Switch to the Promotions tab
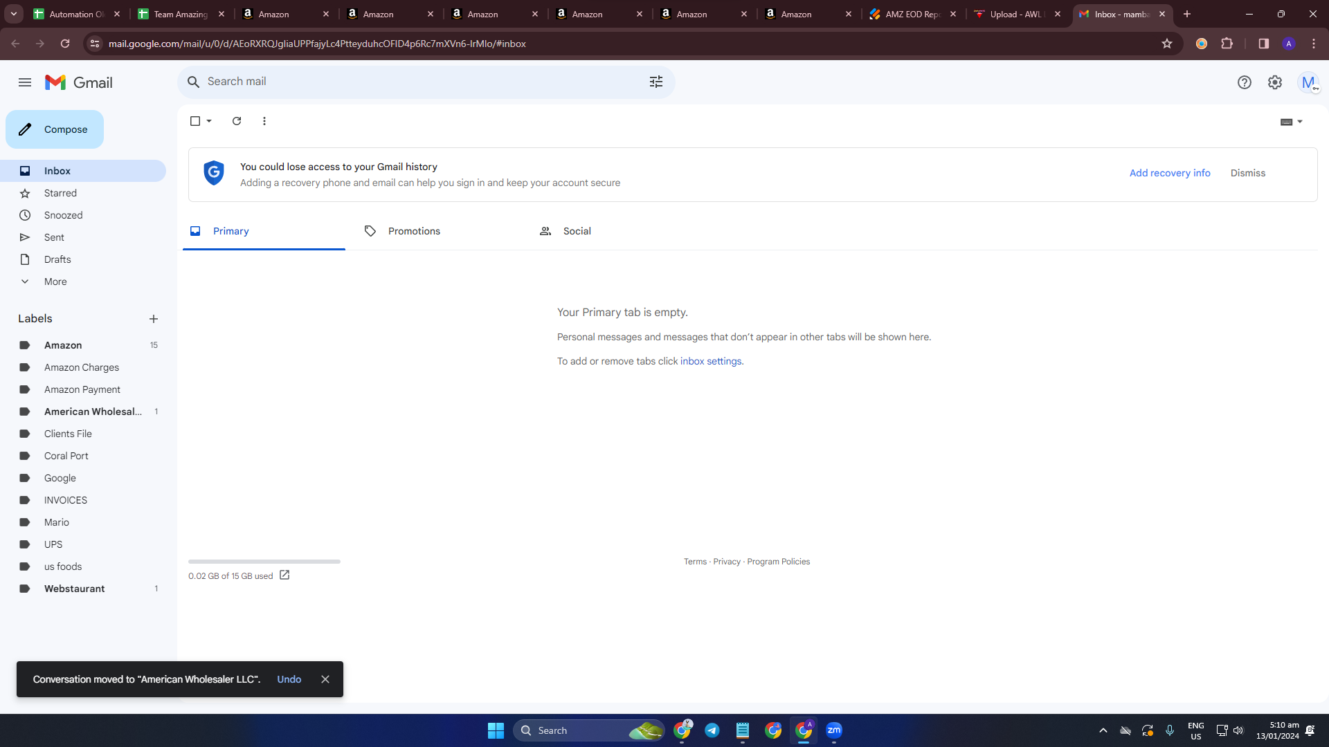1329x747 pixels. pos(439,231)
